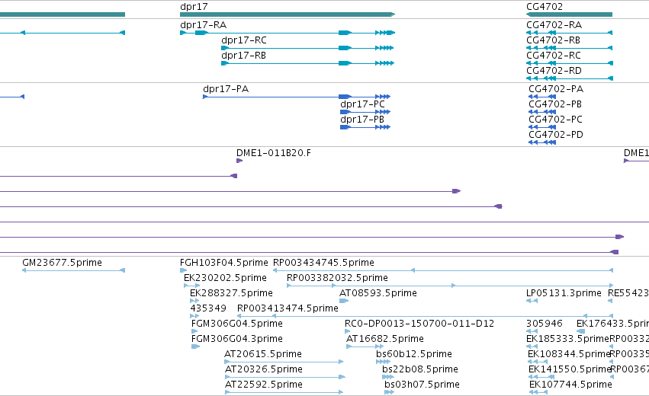Pick protein CG4702-PC

click(x=555, y=120)
